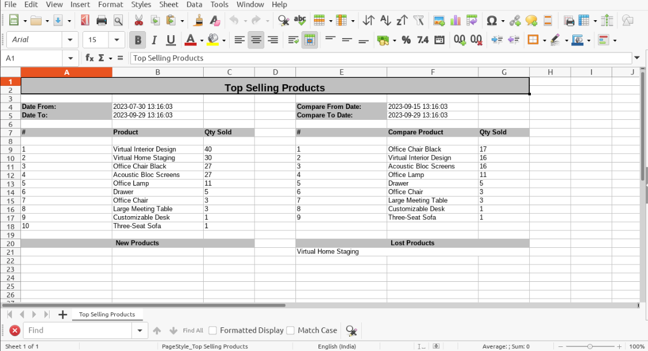Open the Sheet menu

168,5
